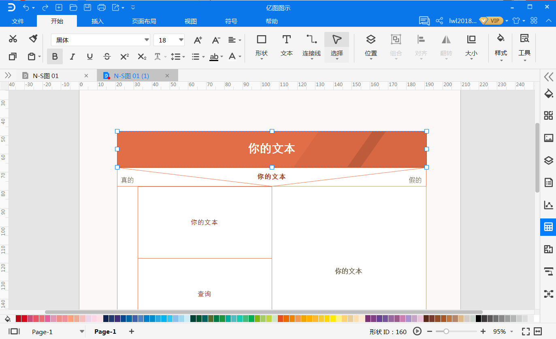Adjust the zoom slider handle

coord(446,332)
